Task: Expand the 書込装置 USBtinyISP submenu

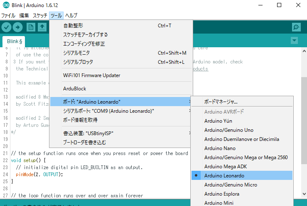Action: pyautogui.click(x=120, y=133)
